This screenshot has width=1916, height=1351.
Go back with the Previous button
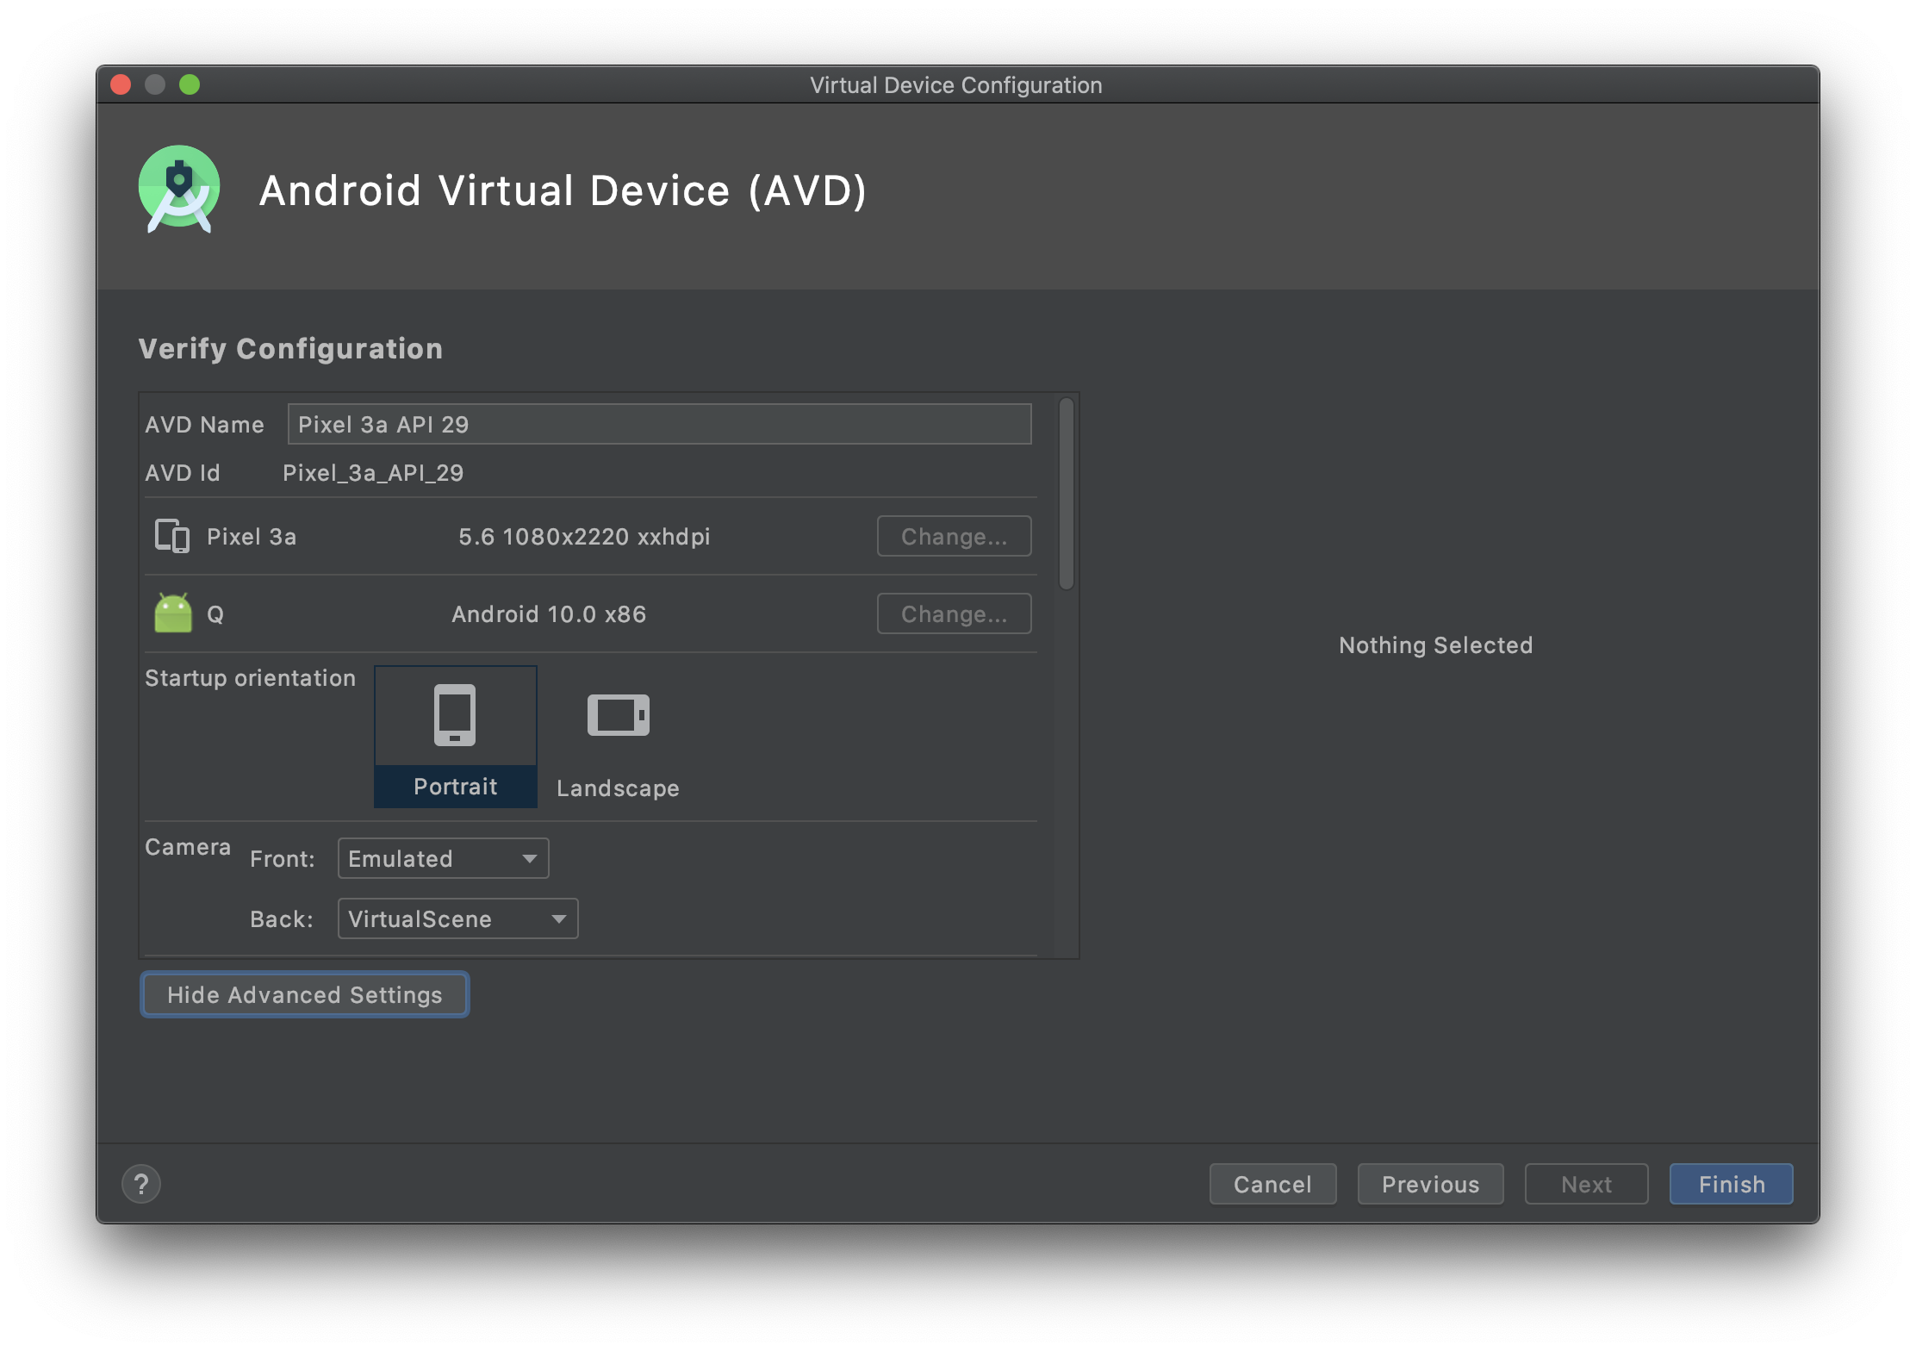point(1430,1184)
